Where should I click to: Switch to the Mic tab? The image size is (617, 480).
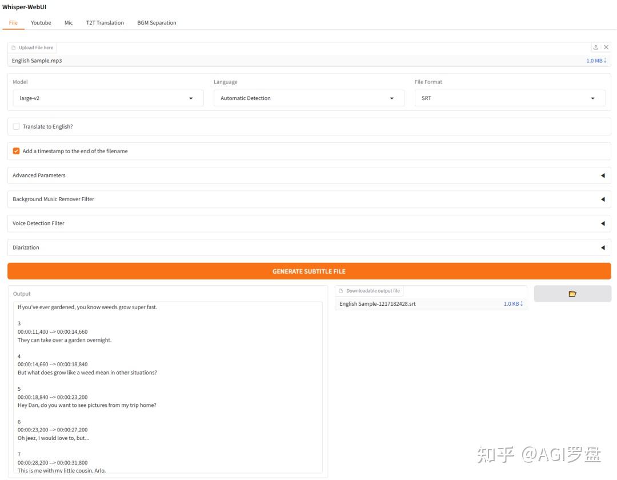click(69, 23)
